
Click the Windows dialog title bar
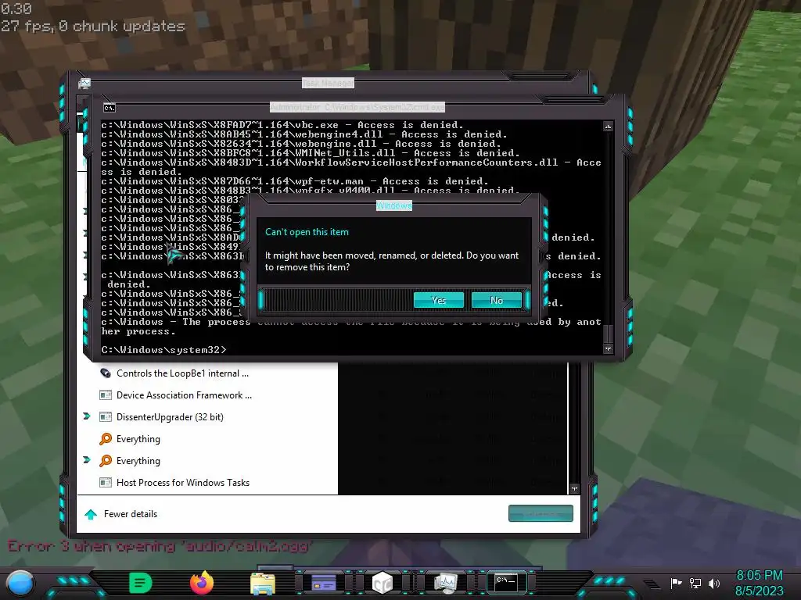(394, 205)
